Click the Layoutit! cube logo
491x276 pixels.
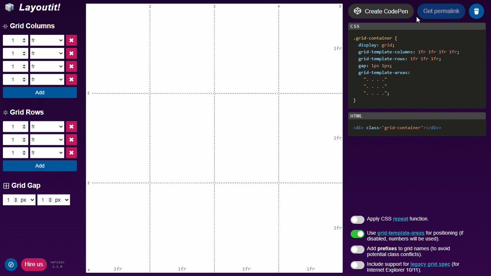pos(9,7)
